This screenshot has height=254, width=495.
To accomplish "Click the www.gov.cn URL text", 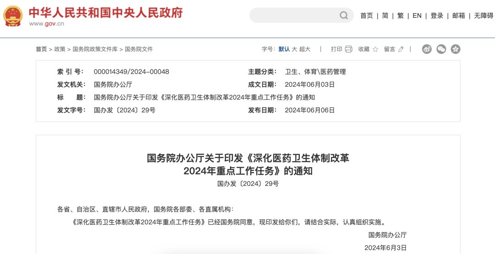I will point(47,24).
